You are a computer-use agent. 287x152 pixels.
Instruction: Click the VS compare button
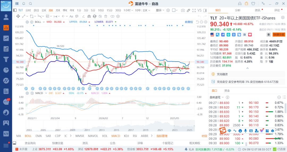point(200,10)
